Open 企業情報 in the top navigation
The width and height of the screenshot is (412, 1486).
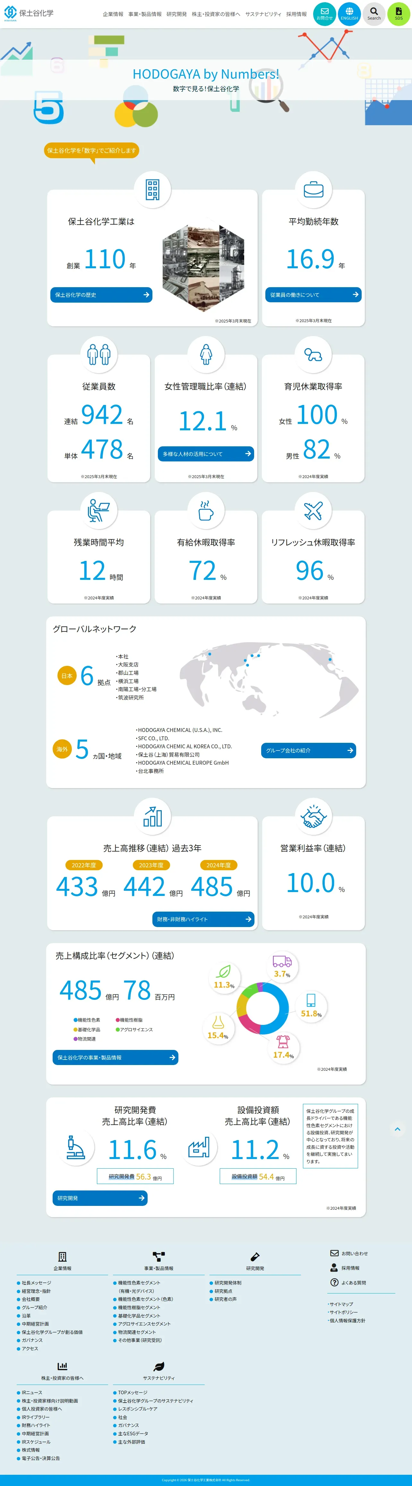(113, 14)
